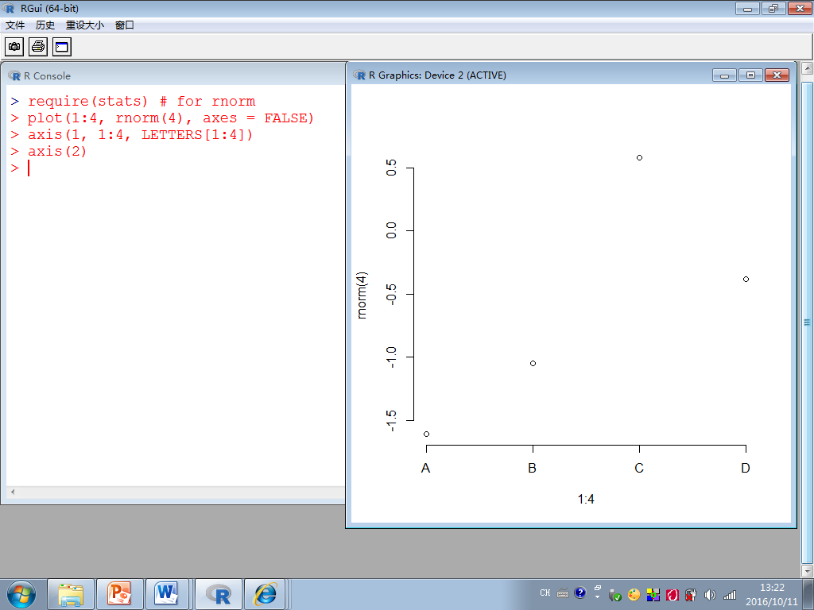Screen dimensions: 814x610
Task: Click the keyboard icon in language bar
Action: tap(563, 593)
